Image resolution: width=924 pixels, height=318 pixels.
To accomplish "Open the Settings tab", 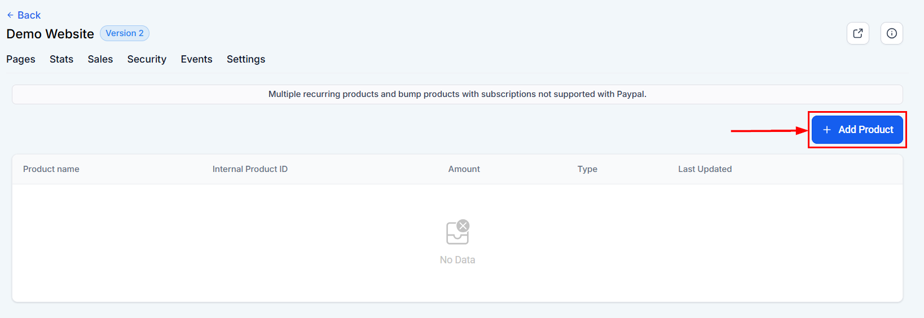I will coord(246,59).
